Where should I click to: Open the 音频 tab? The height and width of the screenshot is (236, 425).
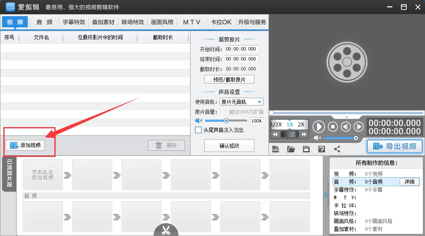point(44,22)
